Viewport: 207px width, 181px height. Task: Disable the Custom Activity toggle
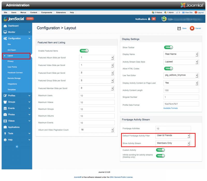click(x=160, y=150)
